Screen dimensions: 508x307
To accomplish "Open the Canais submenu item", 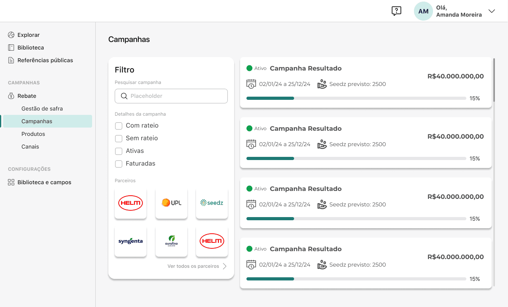I will (30, 147).
